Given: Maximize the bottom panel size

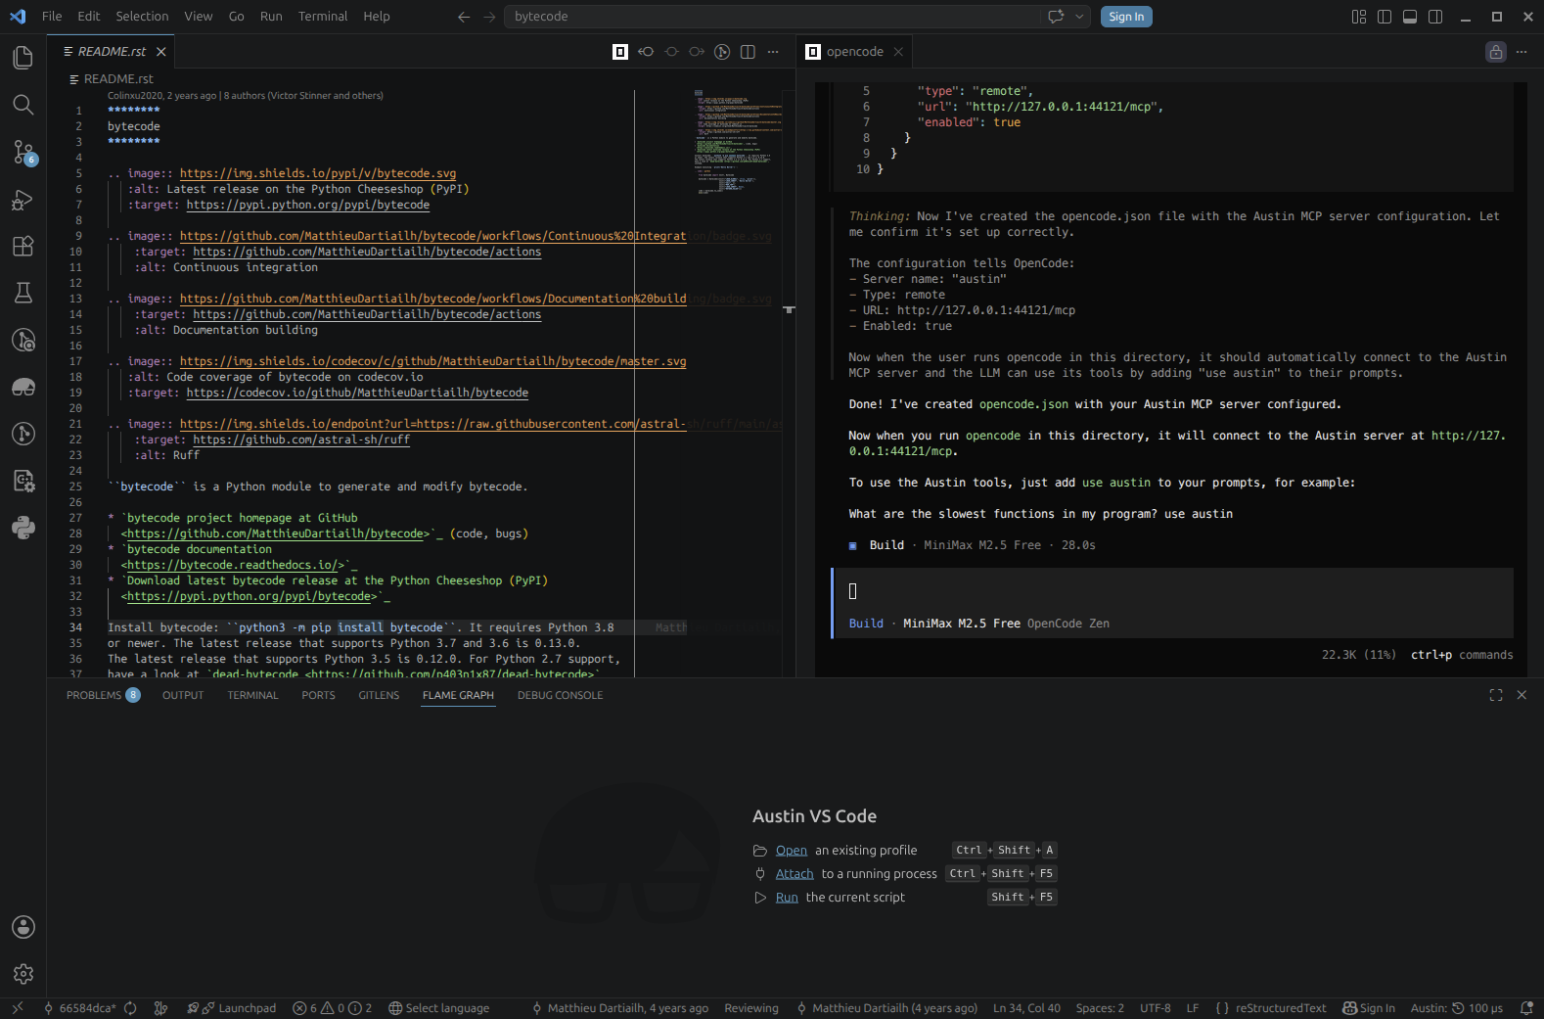Looking at the screenshot, I should [x=1496, y=695].
